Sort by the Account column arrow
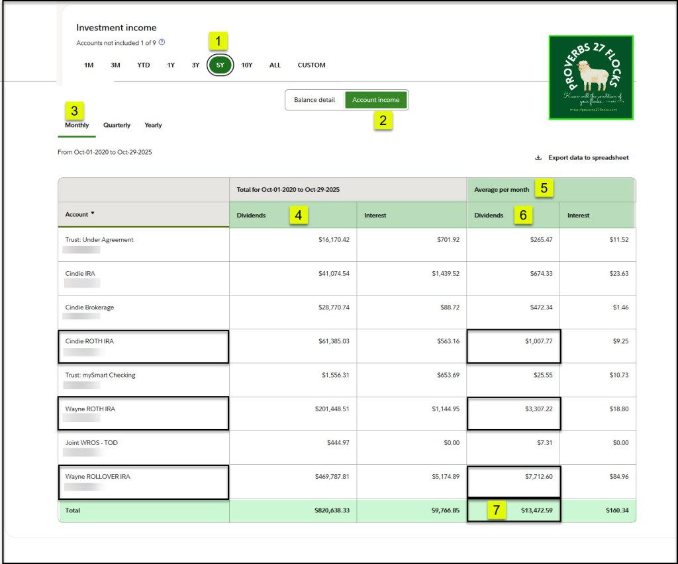The height and width of the screenshot is (564, 678). point(93,214)
